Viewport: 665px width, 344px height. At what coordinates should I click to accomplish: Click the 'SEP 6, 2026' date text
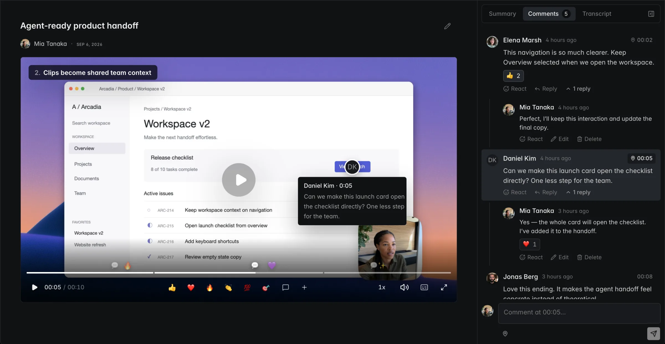pos(89,44)
